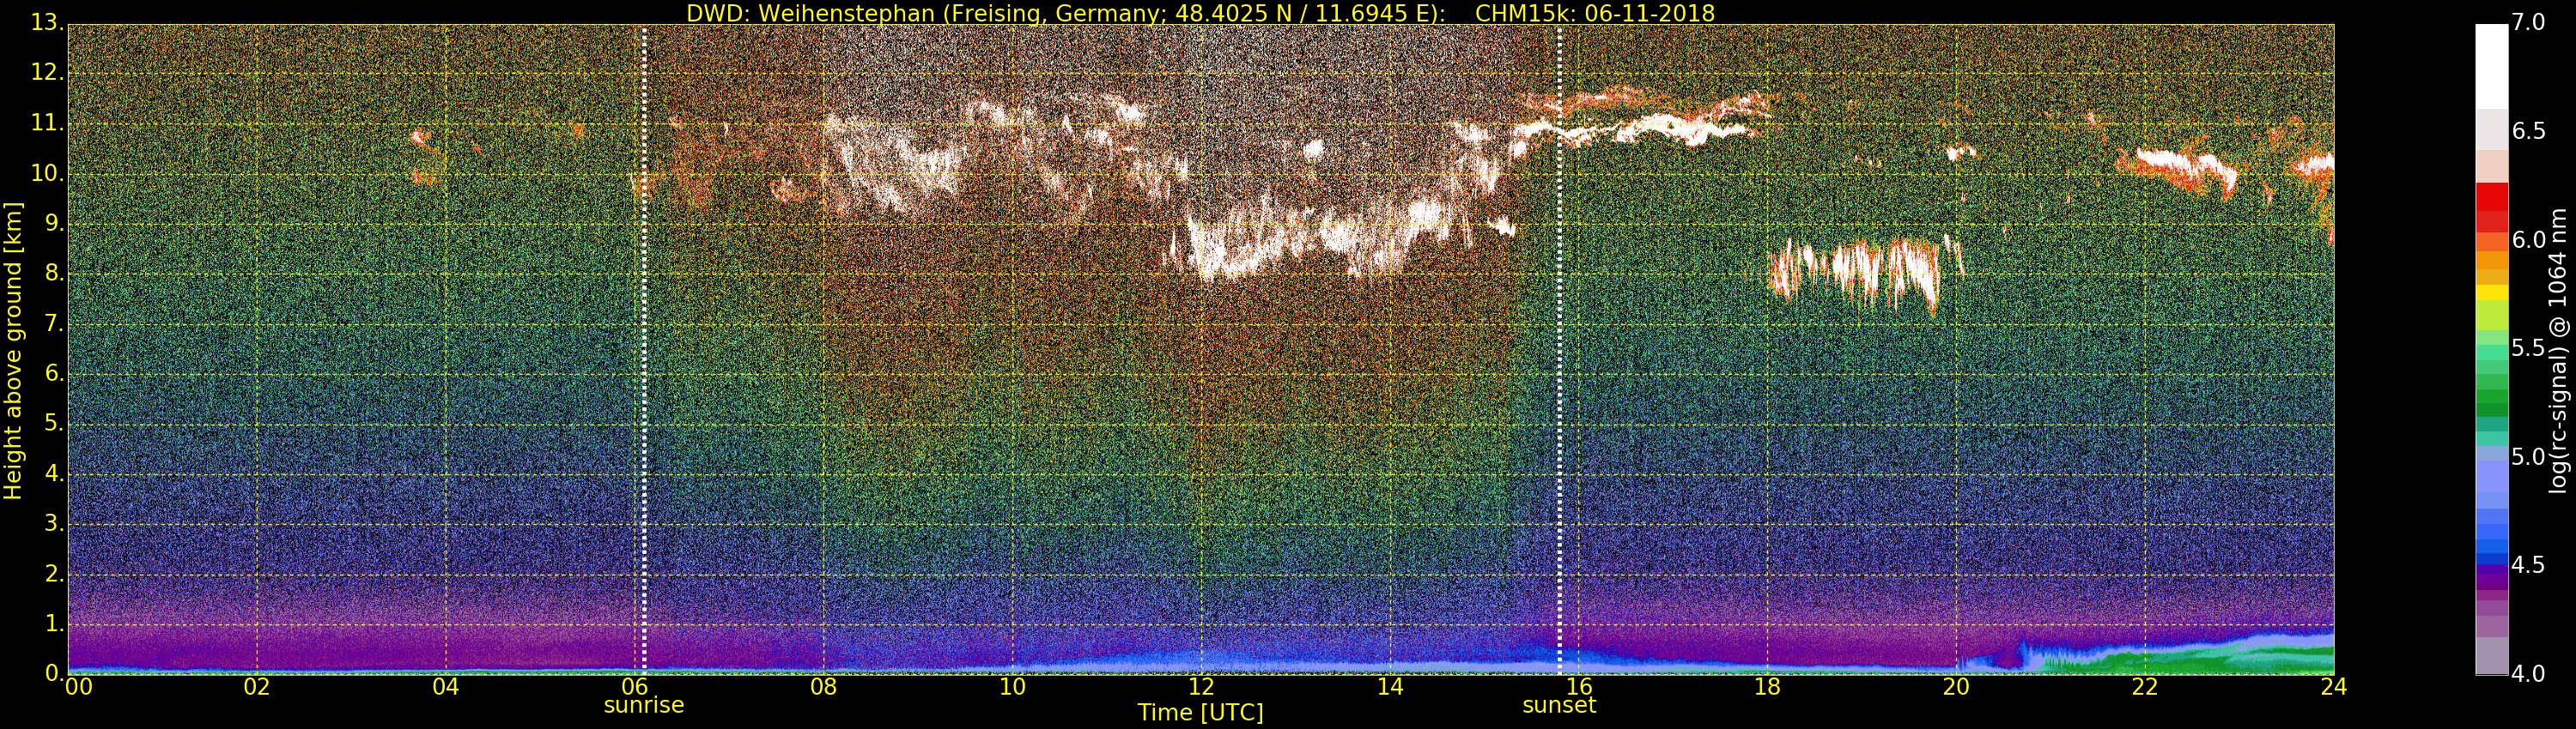Select the 'Height above ground [km]' axis label
Viewport: 2576px width, 729px height.
[x=13, y=351]
